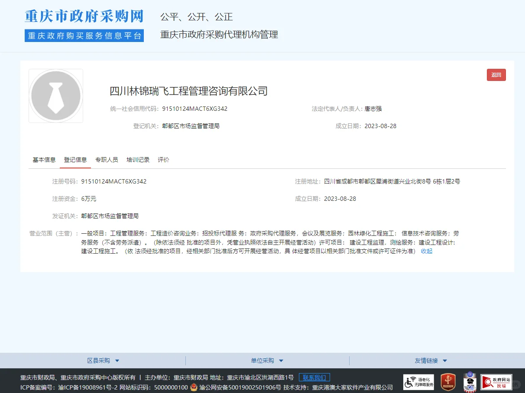
Task: Click the cyber police 网警 badge icon
Action: click(470, 381)
